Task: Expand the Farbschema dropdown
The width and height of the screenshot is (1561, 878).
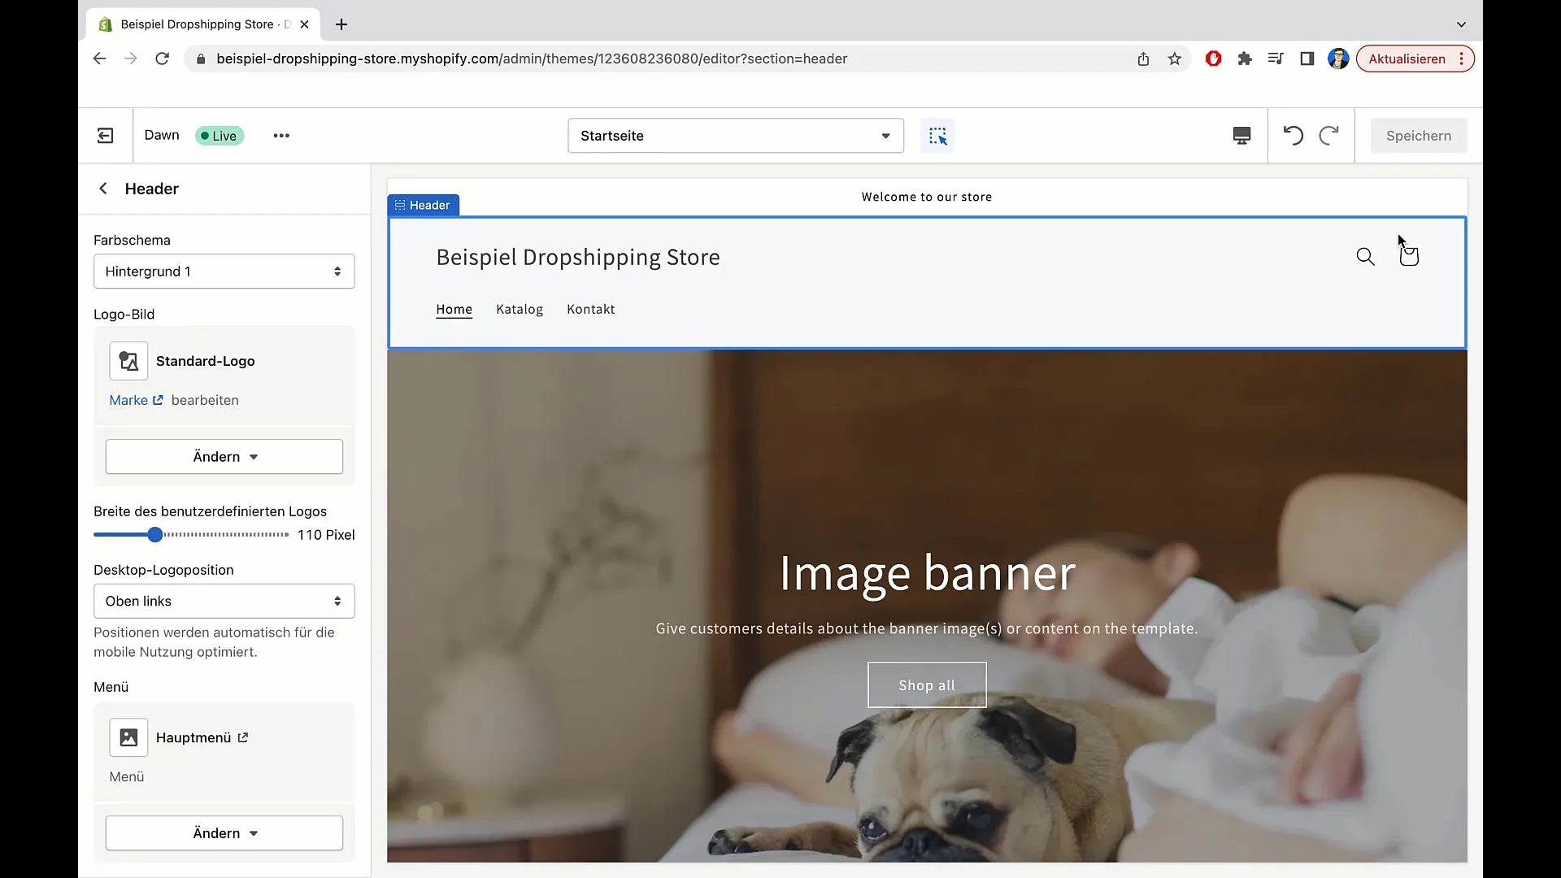Action: [223, 270]
